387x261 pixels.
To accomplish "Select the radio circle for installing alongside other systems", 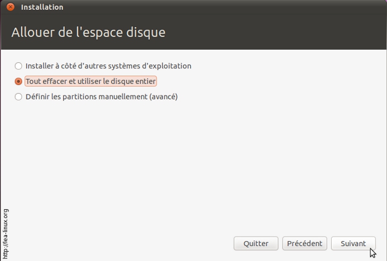I will pos(19,66).
